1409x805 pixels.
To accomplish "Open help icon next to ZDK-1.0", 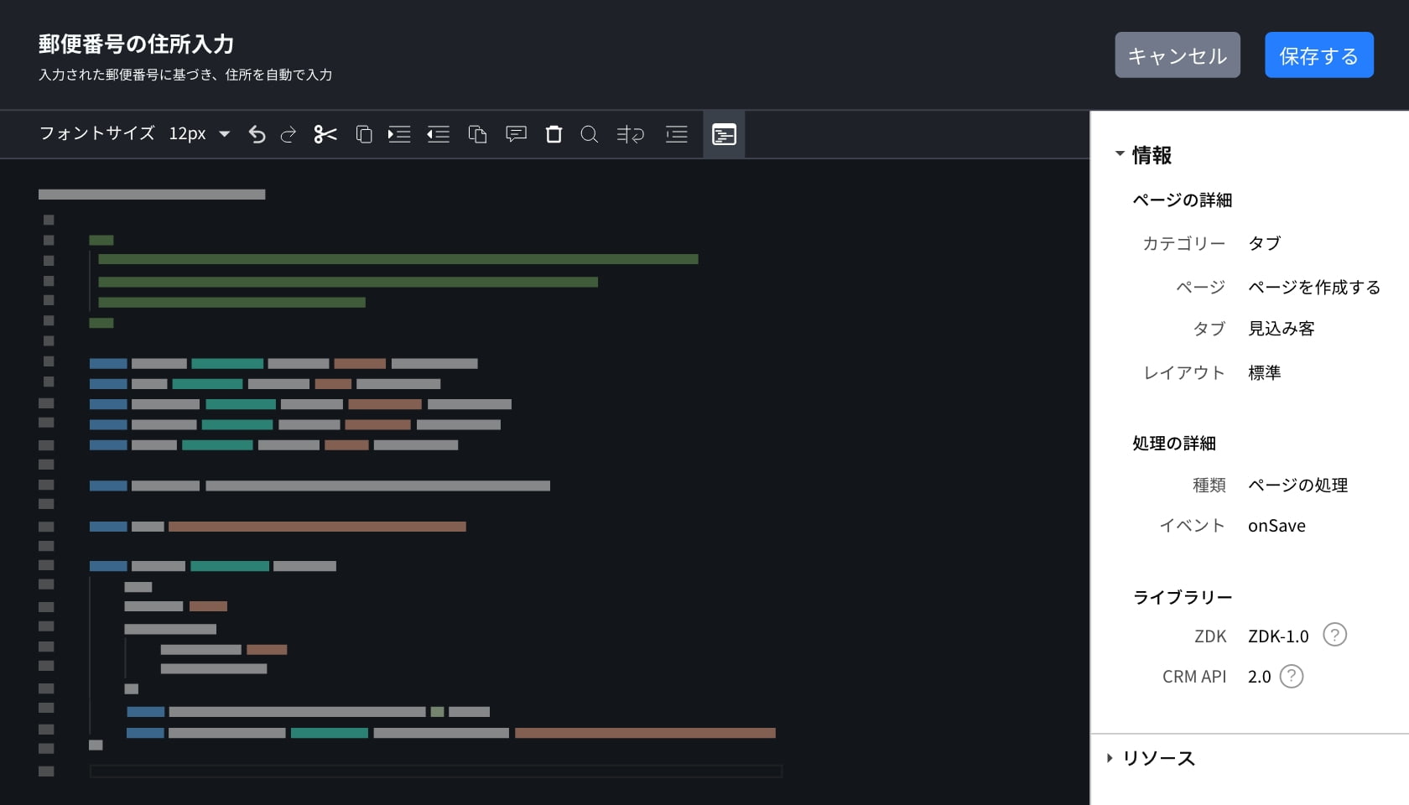I will pyautogui.click(x=1334, y=635).
